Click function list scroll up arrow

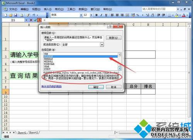pos(120,54)
